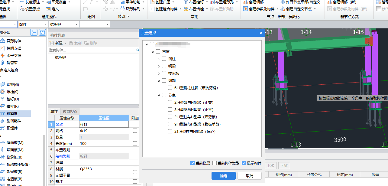Select 钢板(G) steel plate type
The width and height of the screenshot is (388, 186).
click(x=13, y=84)
